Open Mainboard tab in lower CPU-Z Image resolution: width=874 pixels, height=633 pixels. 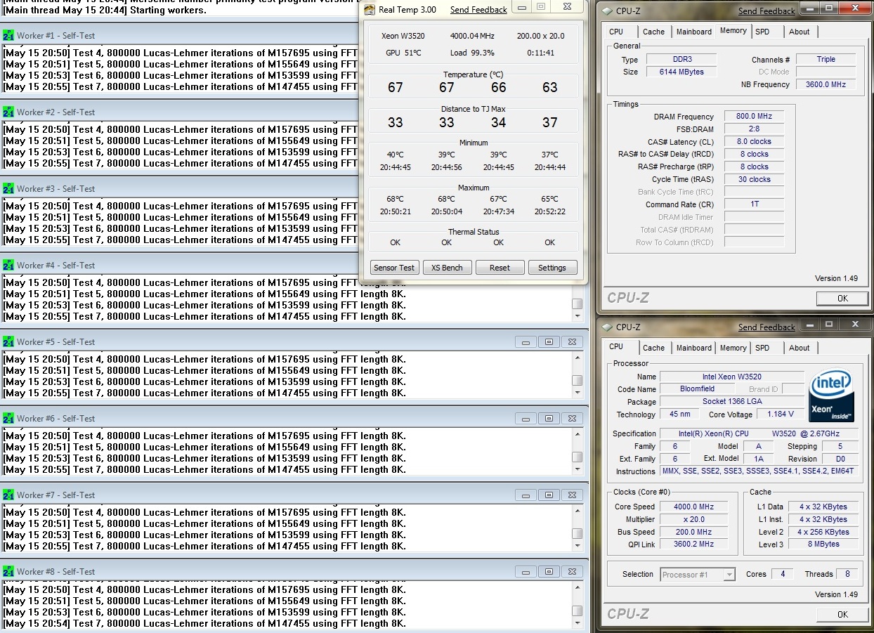pyautogui.click(x=693, y=348)
